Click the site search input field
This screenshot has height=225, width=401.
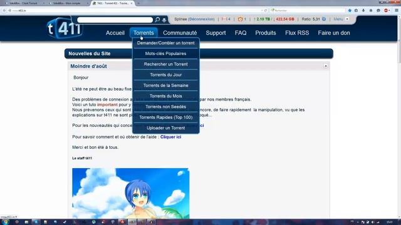(x=115, y=19)
